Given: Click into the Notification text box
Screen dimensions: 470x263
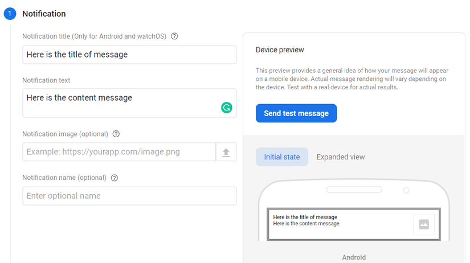Looking at the screenshot, I should point(120,102).
